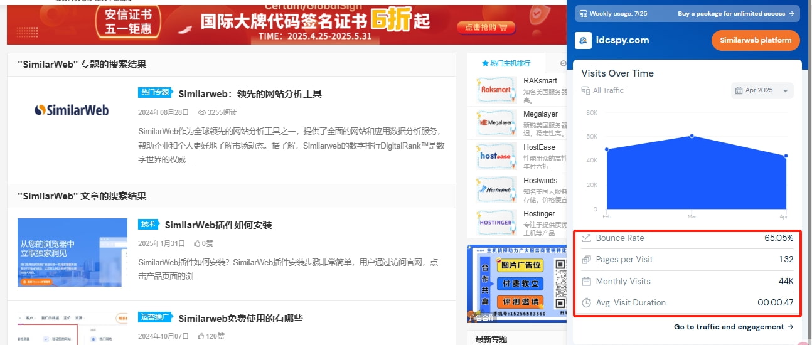The width and height of the screenshot is (812, 345).
Task: Click the Feb data point on chart
Action: point(606,149)
